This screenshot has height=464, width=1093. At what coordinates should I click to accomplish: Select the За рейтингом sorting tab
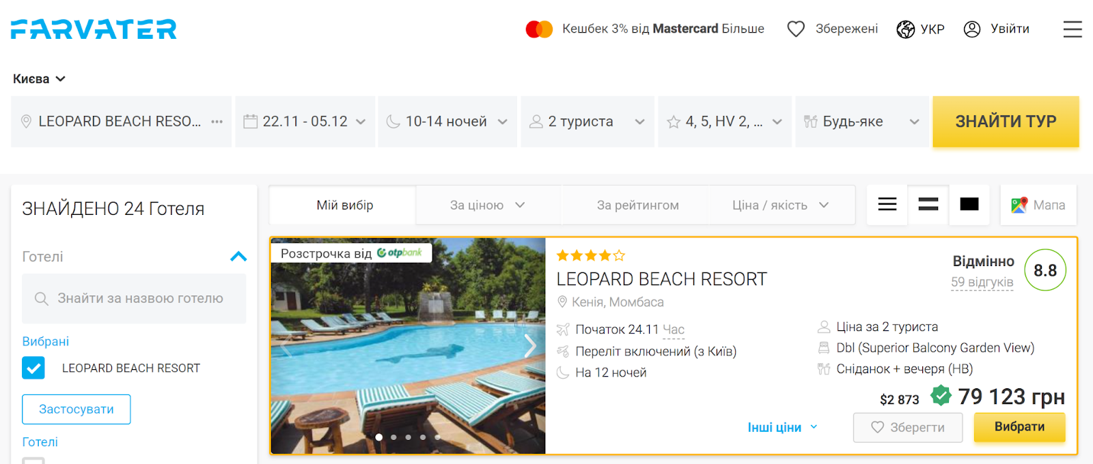pos(637,205)
